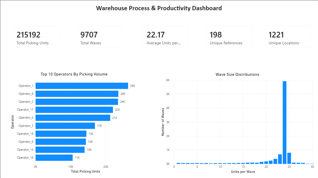318x178 pixels.
Task: Click the tallest bar at 24 units per wave
Action: 285,122
